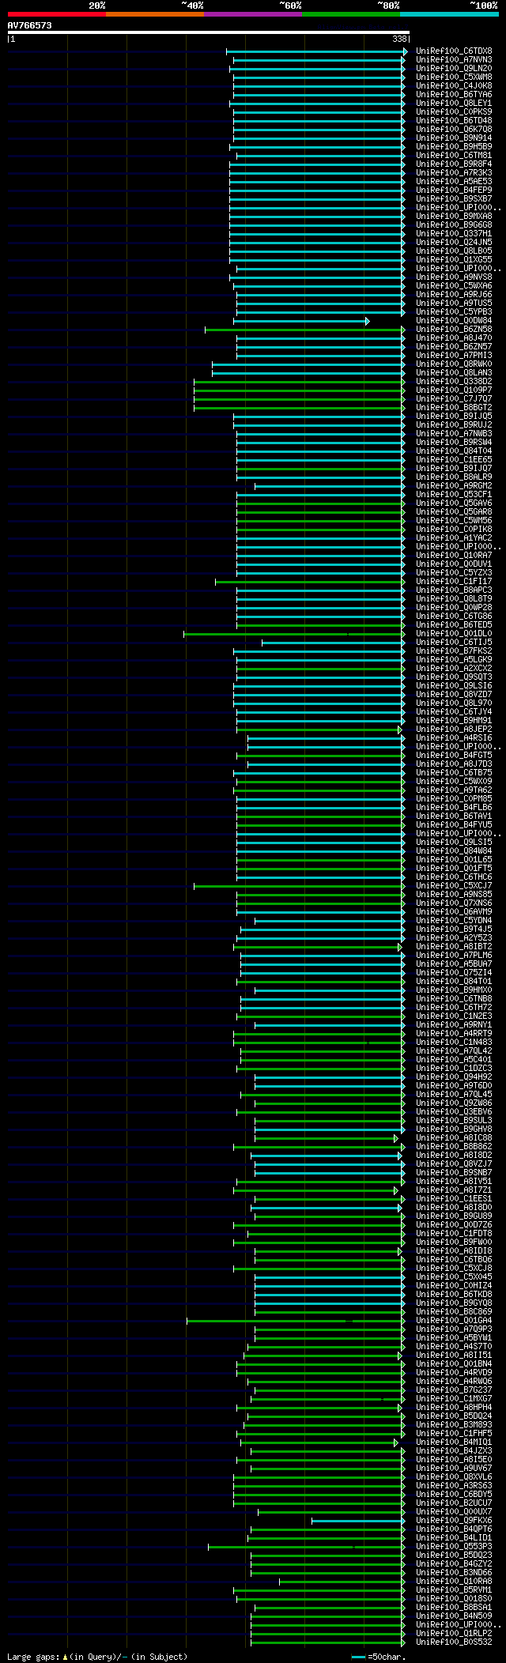Select label UniRef100_Q10RA8
The image size is (506, 1663).
click(x=454, y=1582)
